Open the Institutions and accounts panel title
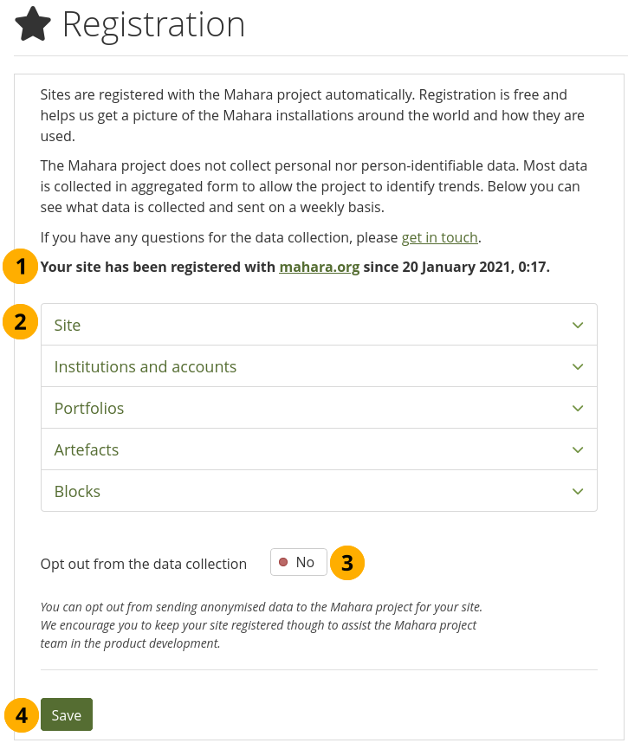This screenshot has height=743, width=628. pyautogui.click(x=146, y=367)
